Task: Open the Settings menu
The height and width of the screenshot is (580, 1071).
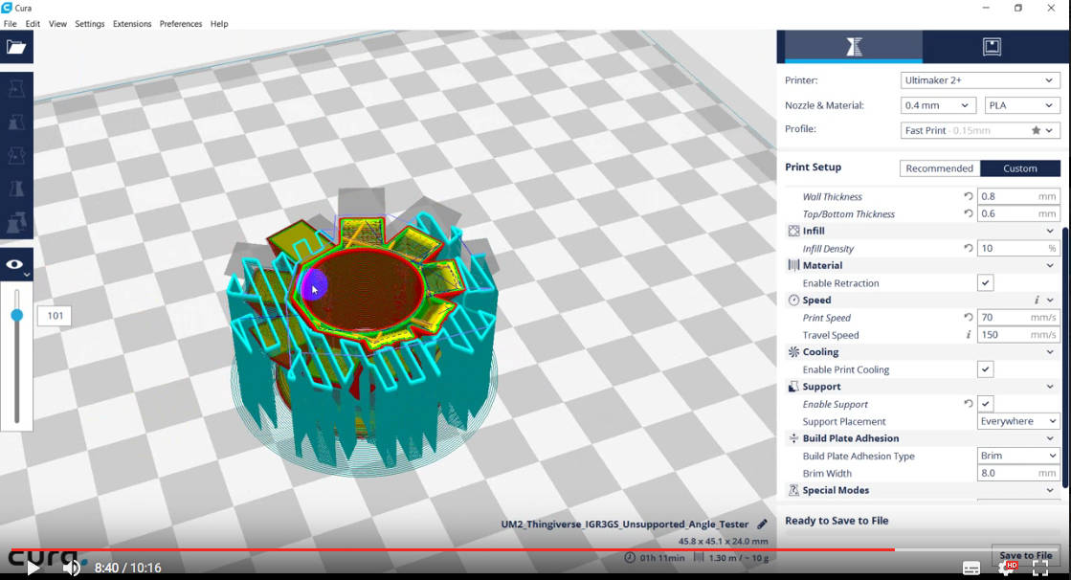Action: 90,23
